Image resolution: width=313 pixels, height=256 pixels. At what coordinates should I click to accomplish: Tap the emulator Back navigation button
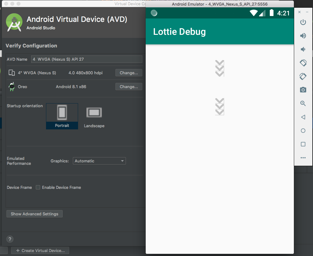(303, 117)
